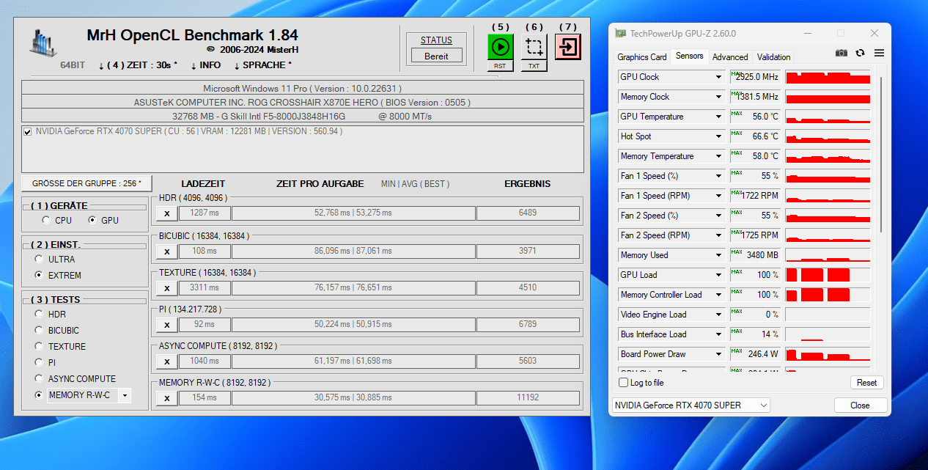Open the MEMORY R-W-C dropdown arrow
The height and width of the screenshot is (470, 928).
(x=125, y=395)
